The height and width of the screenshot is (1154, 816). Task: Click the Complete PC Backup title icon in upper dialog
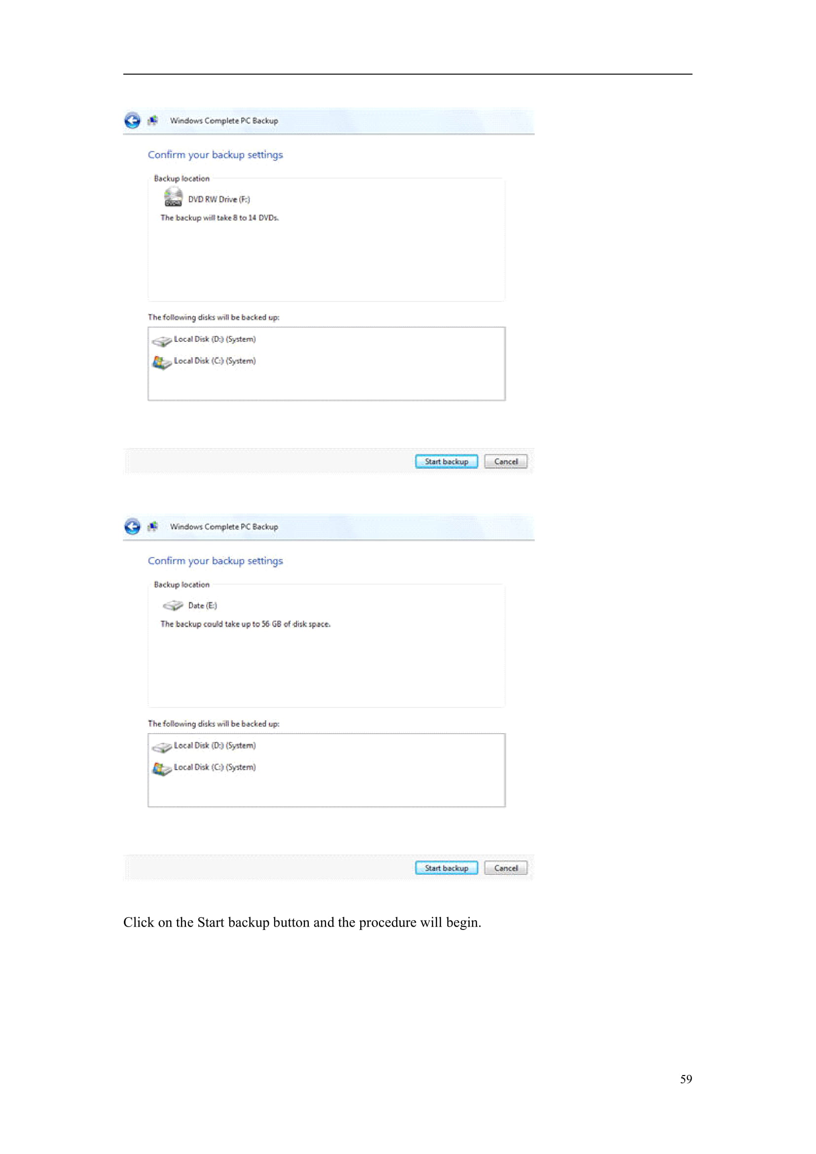153,120
